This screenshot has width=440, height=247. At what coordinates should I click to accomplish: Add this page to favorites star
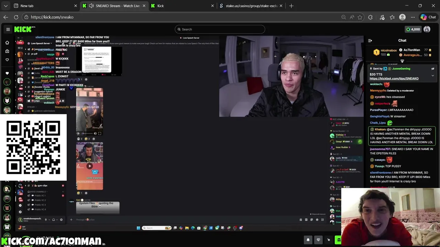pyautogui.click(x=360, y=17)
